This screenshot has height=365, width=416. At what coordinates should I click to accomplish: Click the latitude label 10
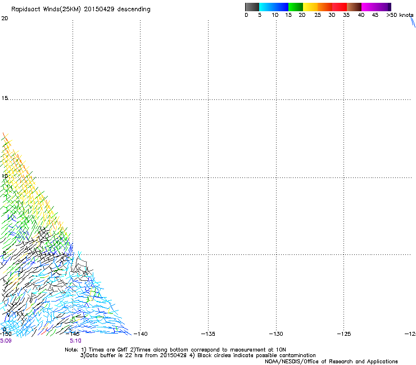click(4, 176)
